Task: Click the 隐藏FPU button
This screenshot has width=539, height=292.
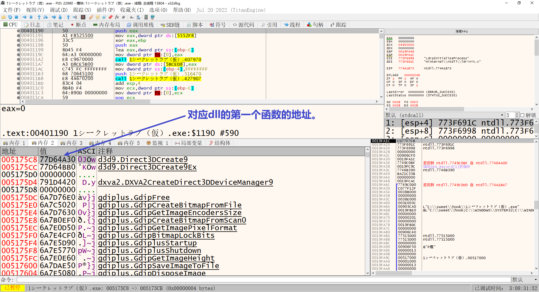Action: [x=462, y=31]
